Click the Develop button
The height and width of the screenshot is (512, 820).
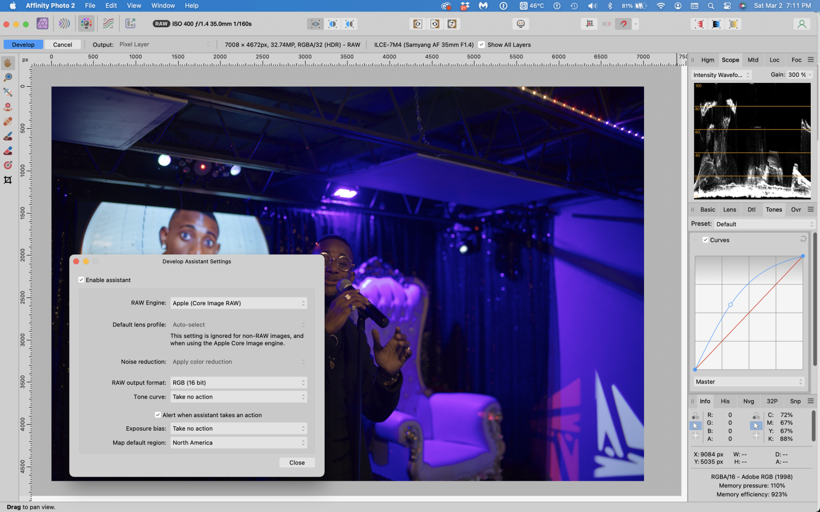pyautogui.click(x=23, y=44)
